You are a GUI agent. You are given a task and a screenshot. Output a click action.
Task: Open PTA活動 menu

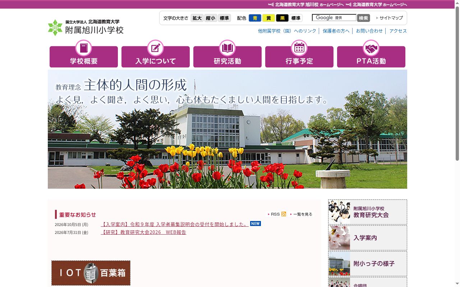click(371, 57)
